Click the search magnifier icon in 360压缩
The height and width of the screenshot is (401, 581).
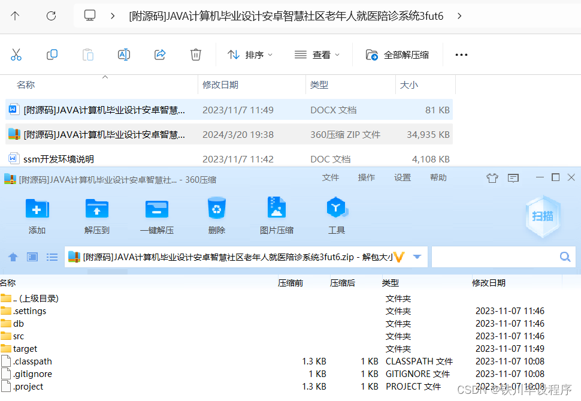565,257
